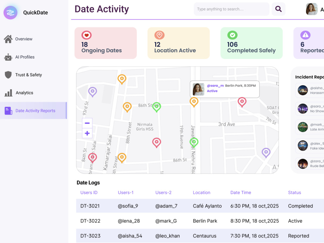324x243 pixels.
Task: Select the AI Profiles robot icon
Action: 8,57
